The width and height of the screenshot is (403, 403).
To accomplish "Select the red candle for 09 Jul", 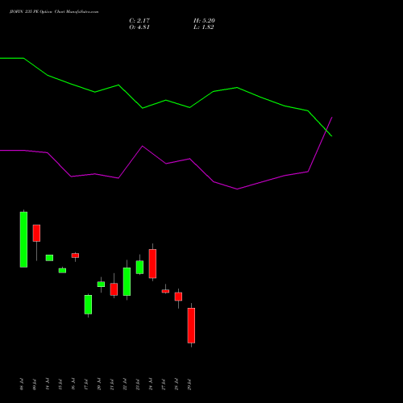I will [x=36, y=233].
